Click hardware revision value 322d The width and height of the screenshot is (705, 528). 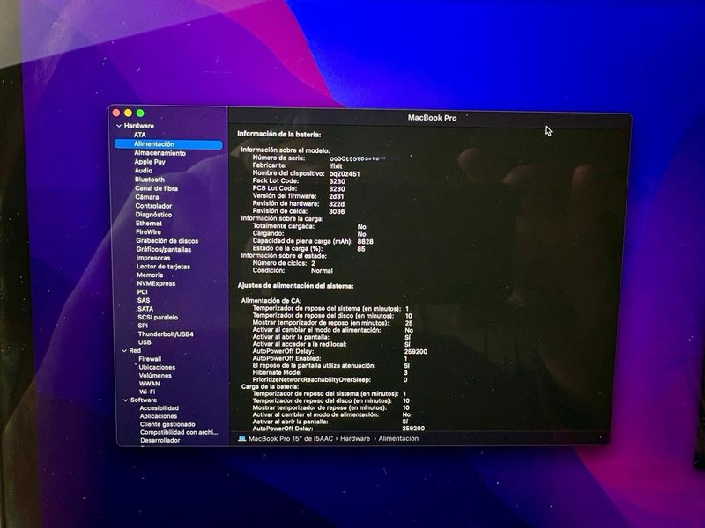click(x=337, y=204)
